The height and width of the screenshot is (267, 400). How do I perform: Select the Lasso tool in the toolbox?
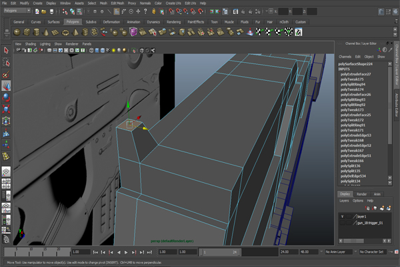pos(6,62)
